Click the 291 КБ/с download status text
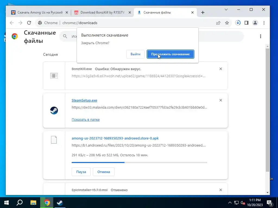The height and width of the screenshot is (208, 278). (x=110, y=155)
